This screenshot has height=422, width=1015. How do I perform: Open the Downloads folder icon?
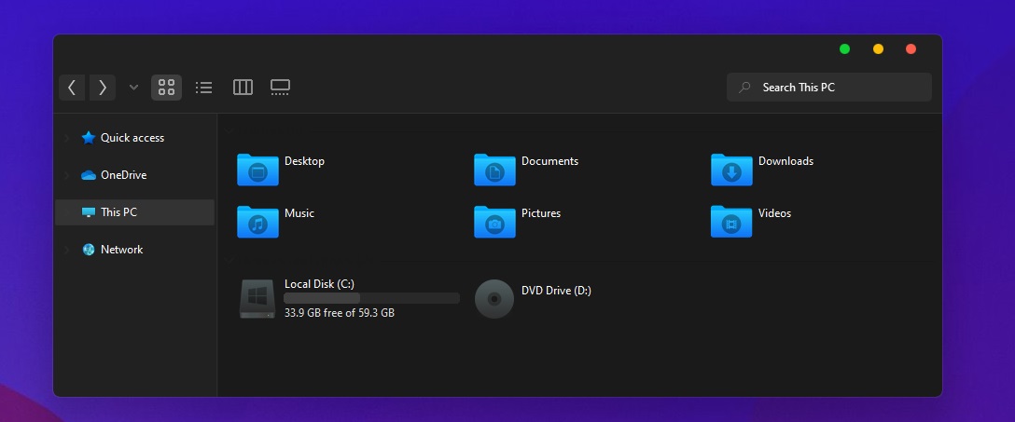731,170
